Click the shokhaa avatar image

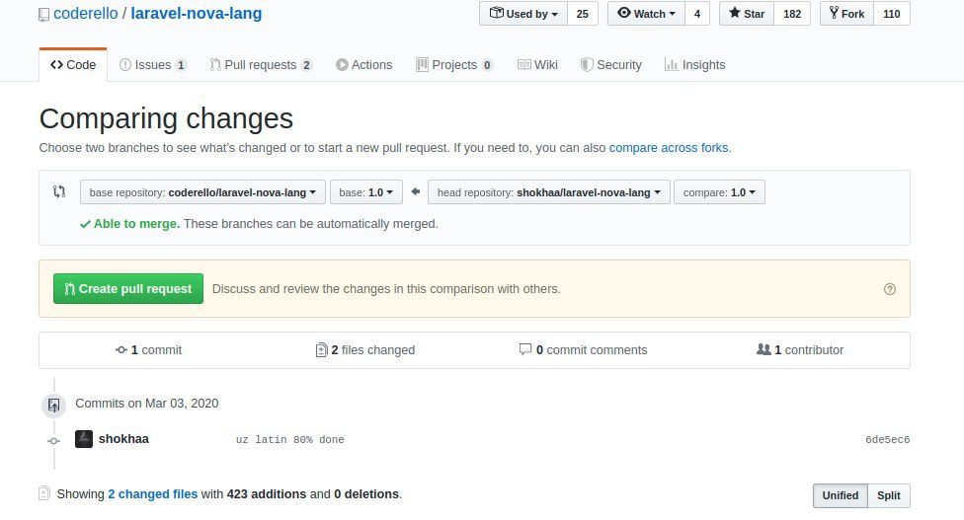click(84, 439)
